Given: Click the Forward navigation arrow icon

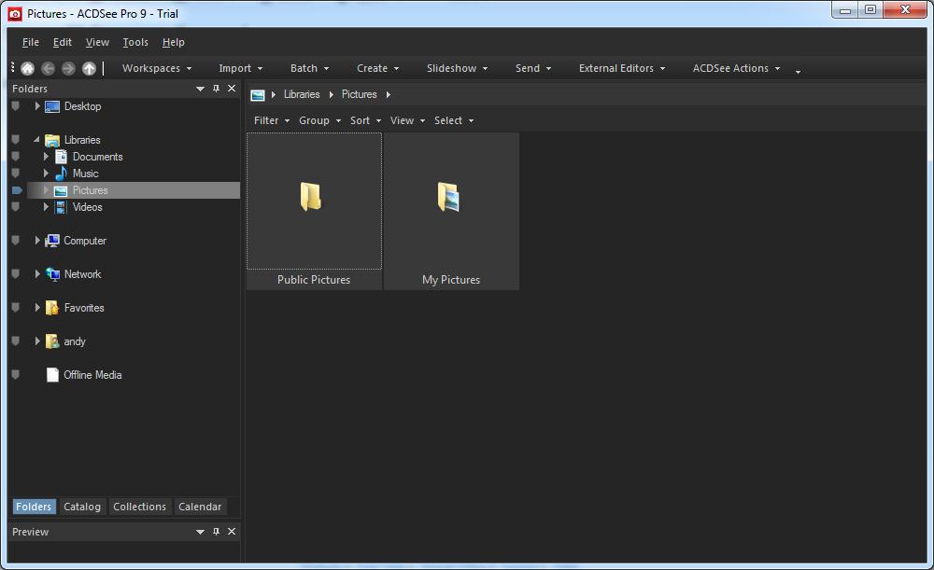Looking at the screenshot, I should (x=67, y=67).
